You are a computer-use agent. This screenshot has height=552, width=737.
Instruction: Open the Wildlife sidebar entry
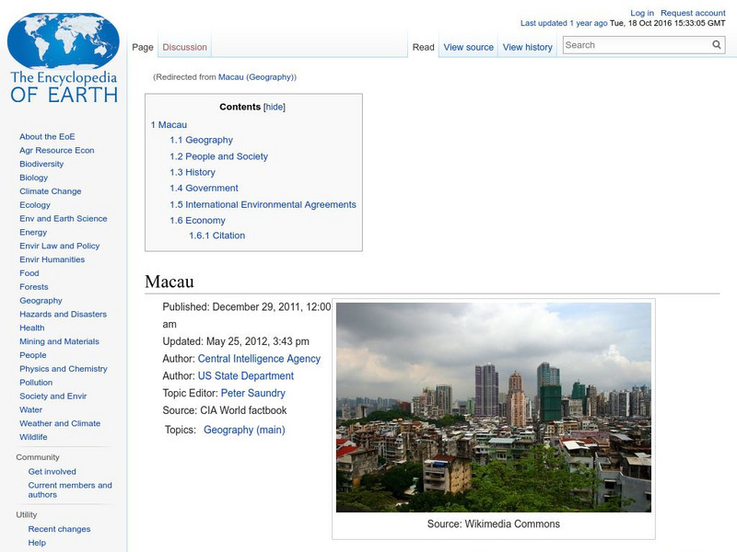[34, 437]
